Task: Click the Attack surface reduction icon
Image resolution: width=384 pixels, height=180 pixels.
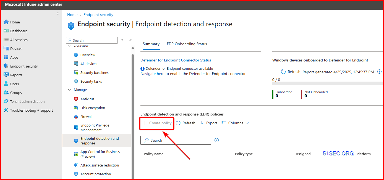Action: point(76,165)
